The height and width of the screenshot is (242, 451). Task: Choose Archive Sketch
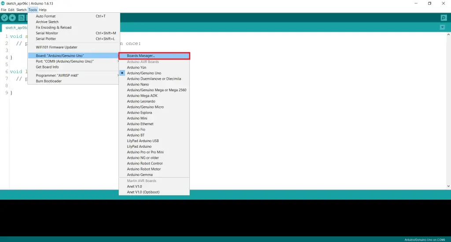point(74,22)
